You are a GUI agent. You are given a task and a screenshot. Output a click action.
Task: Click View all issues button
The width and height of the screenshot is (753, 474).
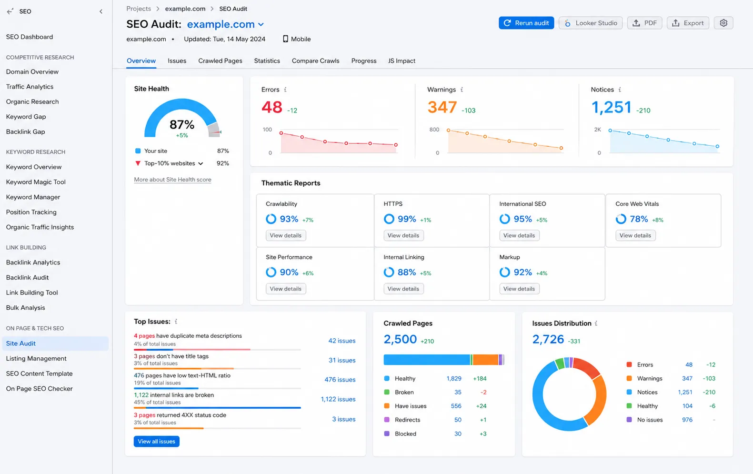(x=157, y=442)
